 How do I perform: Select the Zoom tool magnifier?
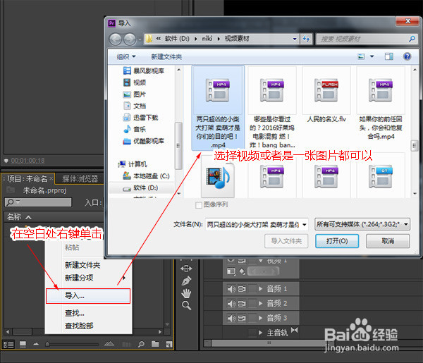point(186,305)
